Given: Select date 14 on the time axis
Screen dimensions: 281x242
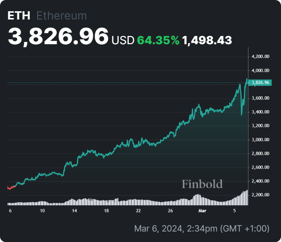Looking at the screenshot, I should (75, 211).
